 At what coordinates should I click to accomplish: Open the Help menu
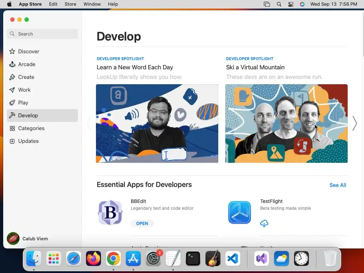[x=113, y=4]
